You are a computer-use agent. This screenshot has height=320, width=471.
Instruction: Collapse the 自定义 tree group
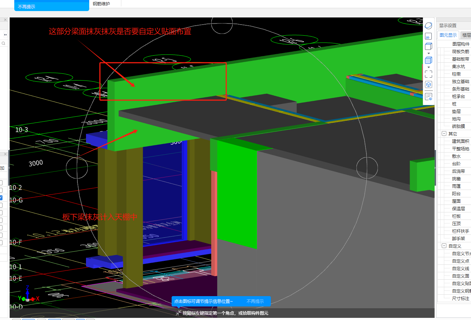click(444, 246)
